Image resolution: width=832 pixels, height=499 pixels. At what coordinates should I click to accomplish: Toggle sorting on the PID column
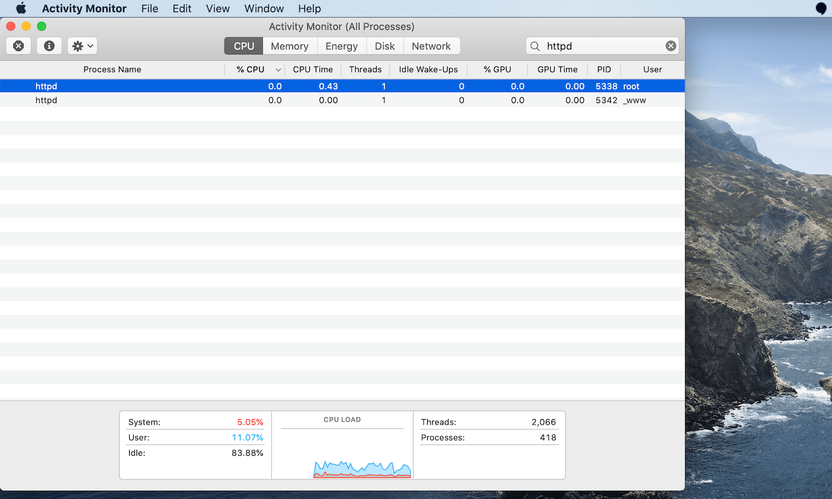(x=604, y=69)
